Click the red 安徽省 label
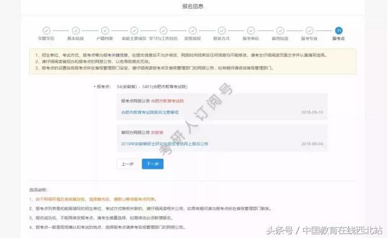388x238 pixels. pyautogui.click(x=157, y=133)
